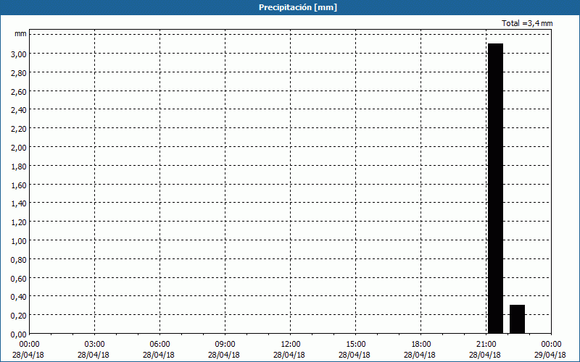The image size is (580, 362).
Task: Click the 3,00 value on y-axis
Action: click(19, 54)
